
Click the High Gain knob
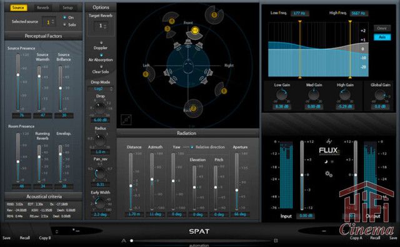pyautogui.click(x=345, y=95)
